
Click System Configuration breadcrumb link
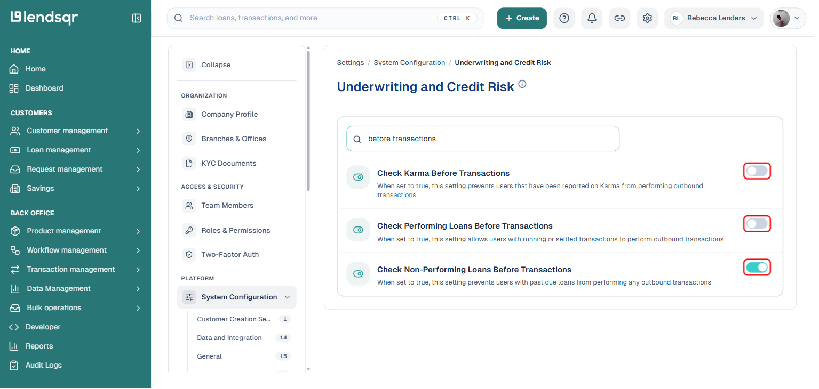coord(409,63)
